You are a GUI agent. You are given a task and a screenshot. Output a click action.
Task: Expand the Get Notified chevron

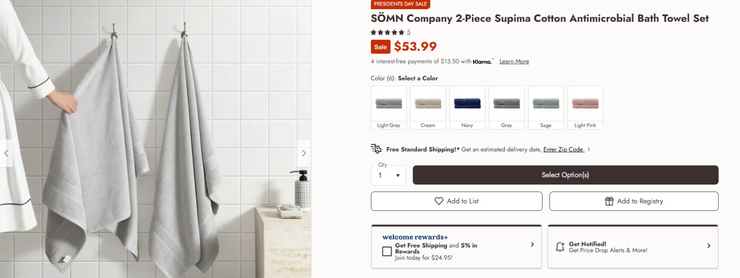coord(709,246)
